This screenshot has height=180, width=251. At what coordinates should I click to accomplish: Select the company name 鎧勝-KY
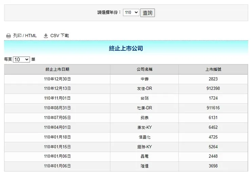pos(144,147)
